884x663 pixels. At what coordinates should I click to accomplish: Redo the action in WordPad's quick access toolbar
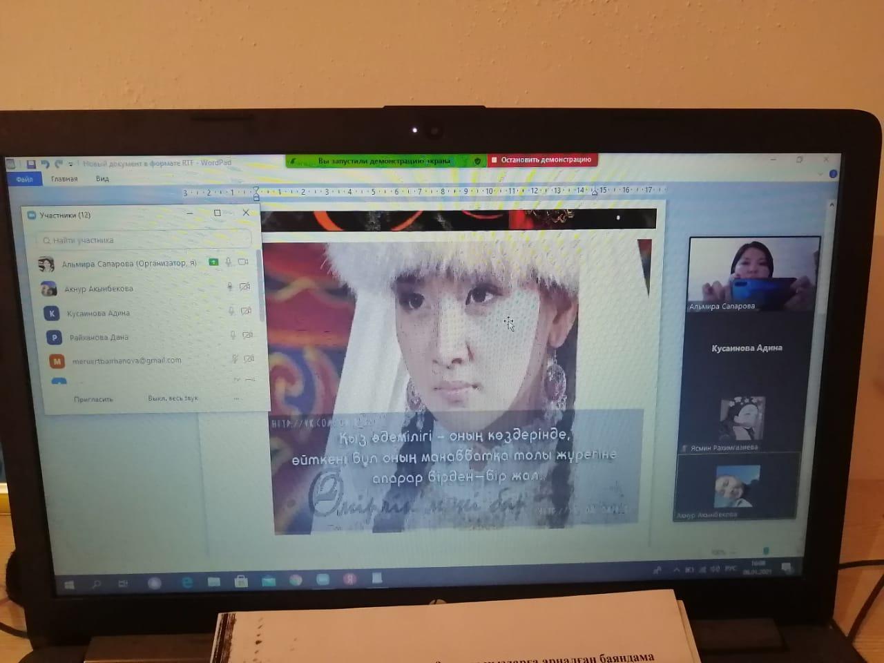[59, 164]
